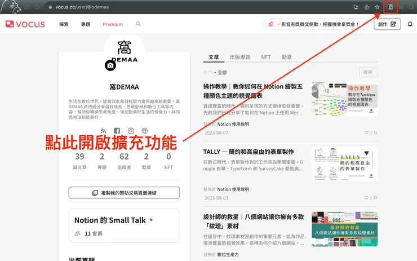
Task: Click the 數位生產力 topic link
Action: tap(228, 254)
